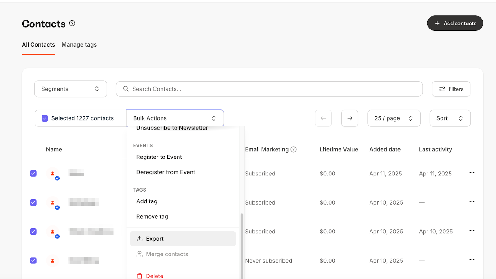Viewport: 496px width, 279px height.
Task: Choose Export from bulk actions
Action: 183,239
